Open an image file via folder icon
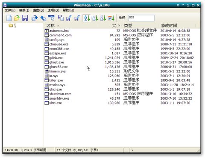The width and height of the screenshot is (205, 158). (x=17, y=18)
